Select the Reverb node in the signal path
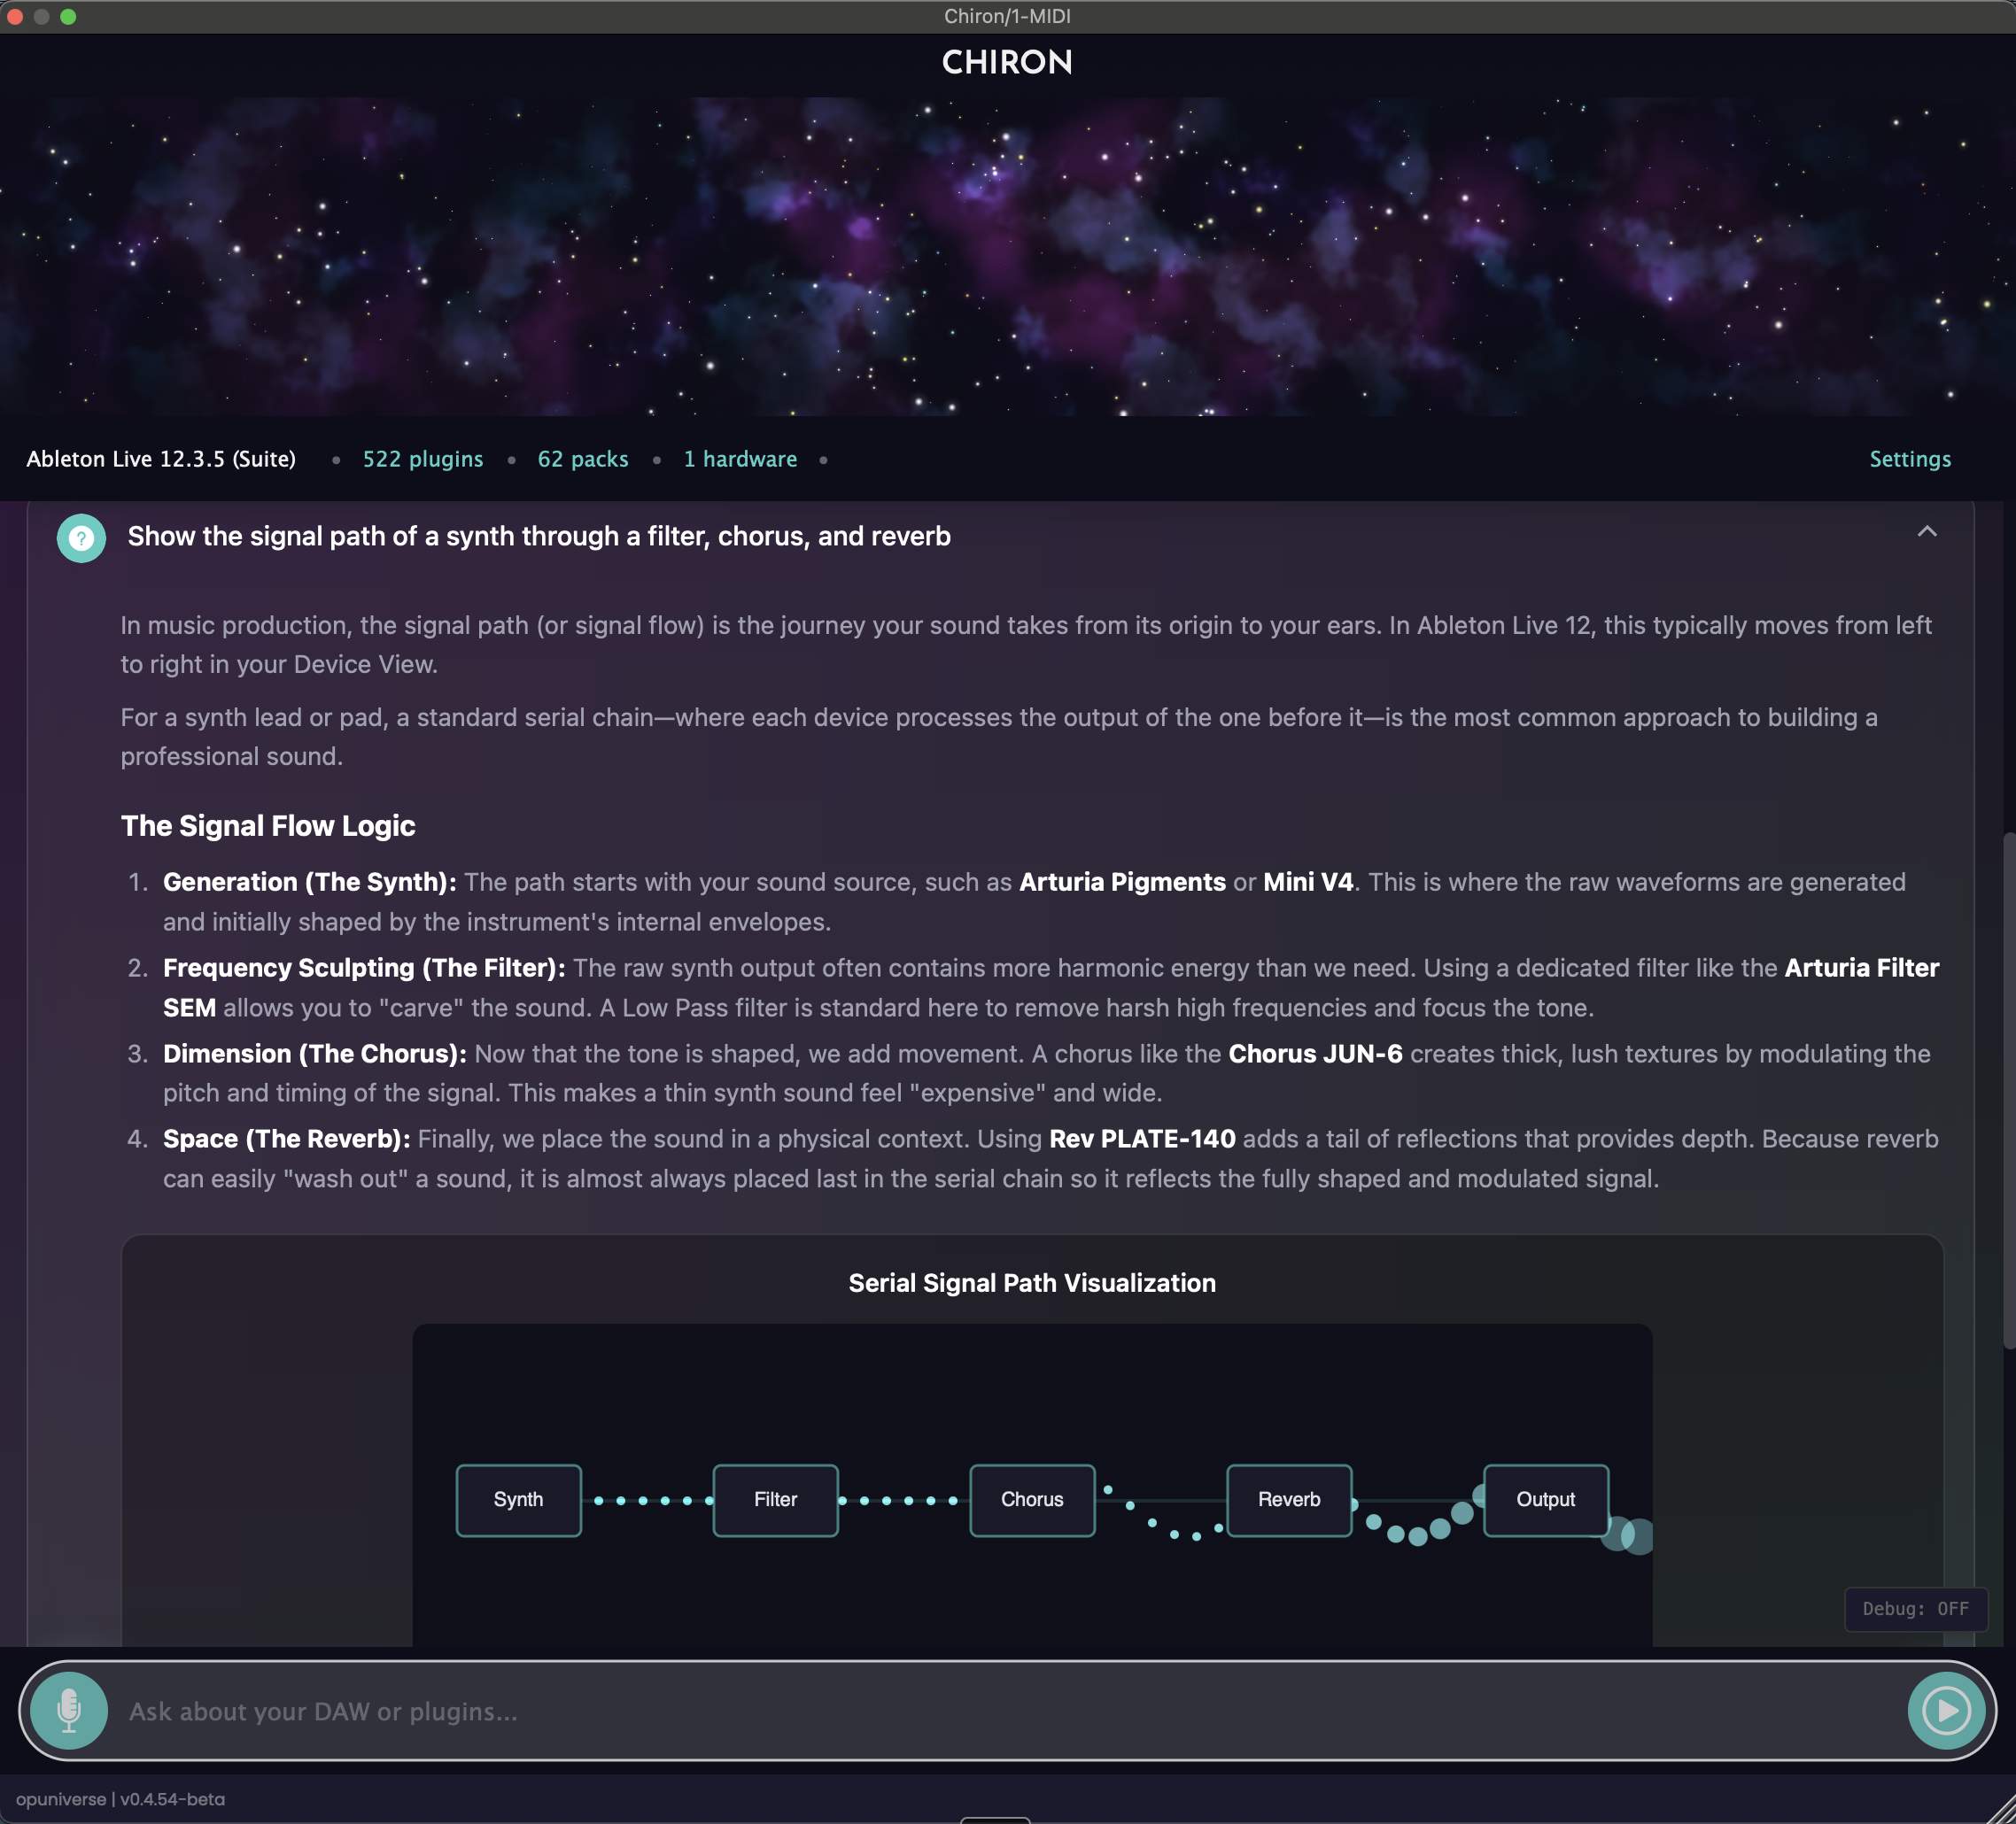Viewport: 2016px width, 1824px height. pyautogui.click(x=1289, y=1500)
